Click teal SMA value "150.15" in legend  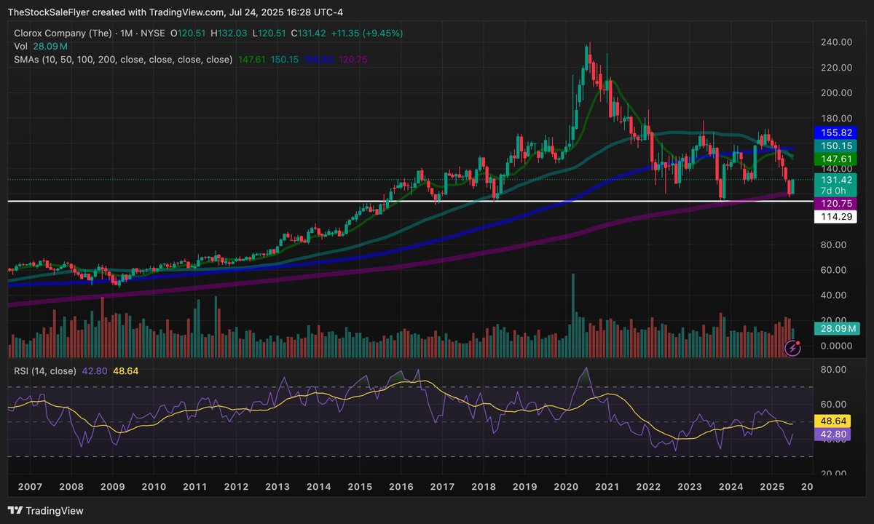pos(284,60)
